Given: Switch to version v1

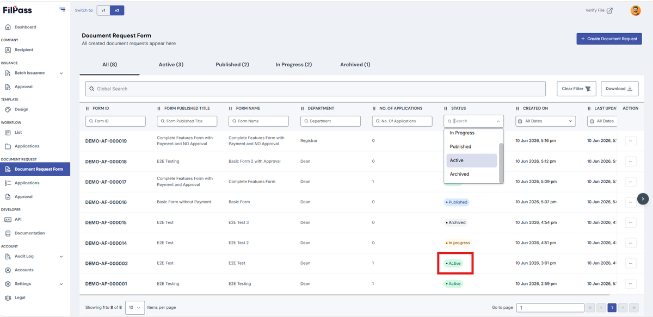Looking at the screenshot, I should (103, 10).
